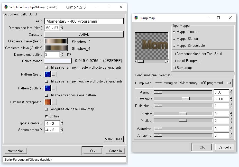Open the Bump map drawable dropdown

[x=193, y=83]
